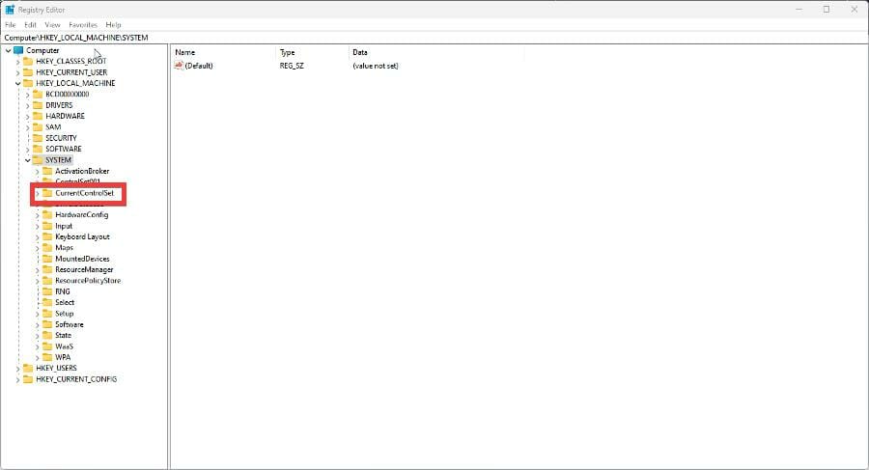
Task: Select the Software key listed after Setup
Action: [x=70, y=324]
